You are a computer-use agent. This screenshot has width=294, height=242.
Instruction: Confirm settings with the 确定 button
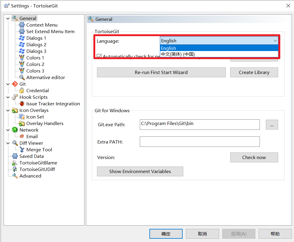coord(166,234)
